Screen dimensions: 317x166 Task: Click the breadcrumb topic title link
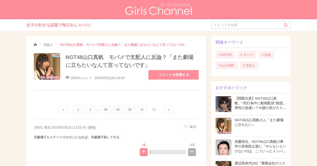123,45
